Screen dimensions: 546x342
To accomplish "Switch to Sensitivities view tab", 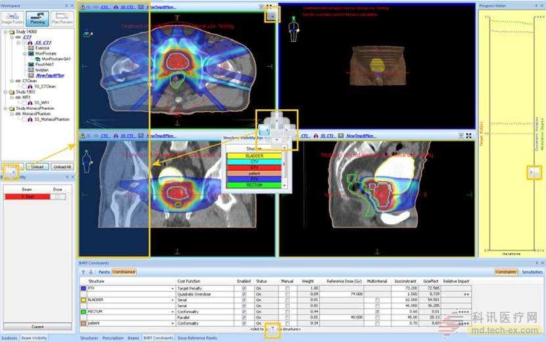I will click(532, 272).
